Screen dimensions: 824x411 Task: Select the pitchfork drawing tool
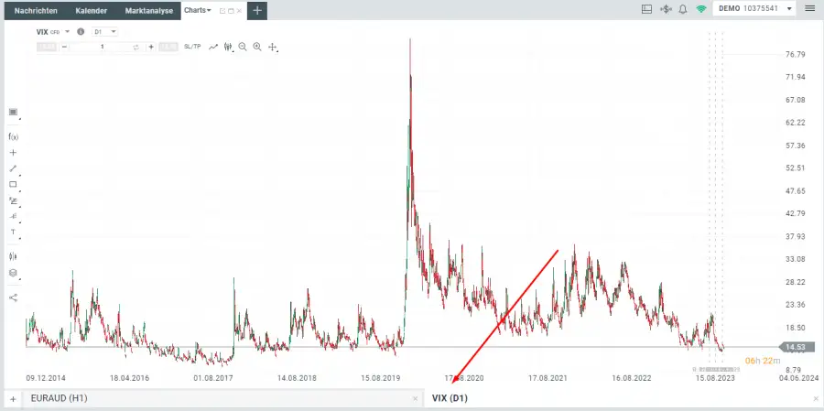click(13, 217)
